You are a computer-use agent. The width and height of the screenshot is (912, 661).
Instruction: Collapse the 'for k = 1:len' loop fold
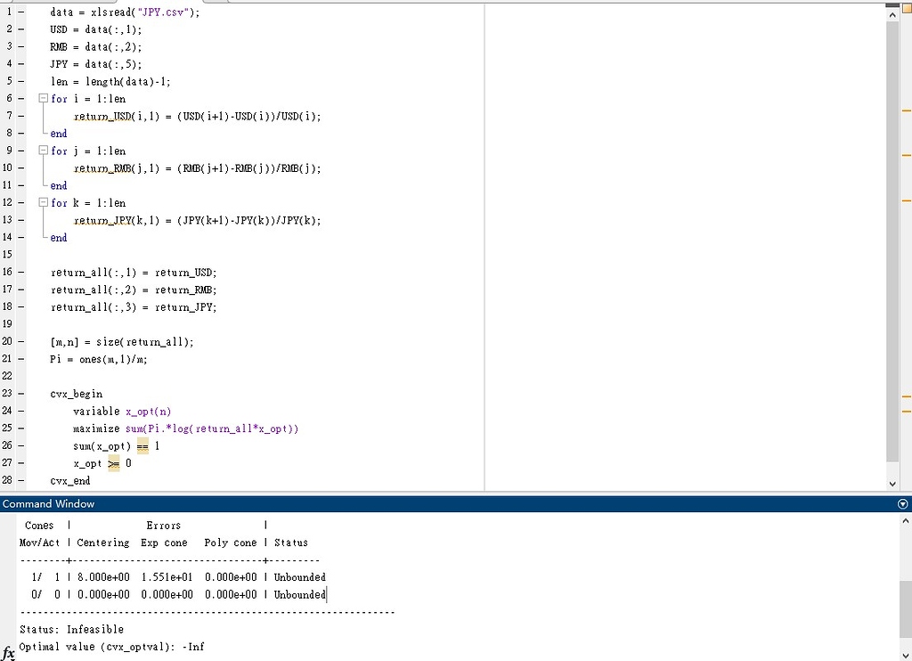tap(43, 202)
